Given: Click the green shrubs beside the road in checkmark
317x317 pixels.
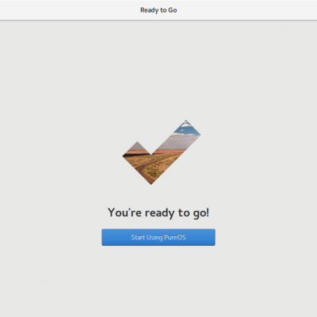Looking at the screenshot, I should point(155,172).
